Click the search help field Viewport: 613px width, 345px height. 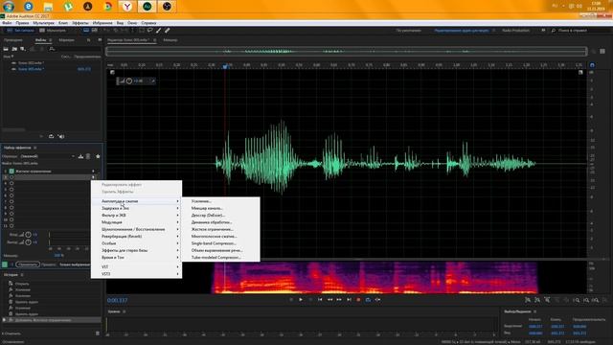click(579, 30)
